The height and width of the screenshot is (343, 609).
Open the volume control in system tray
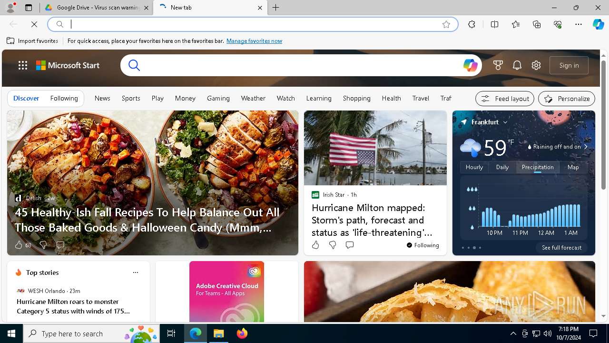(547, 333)
